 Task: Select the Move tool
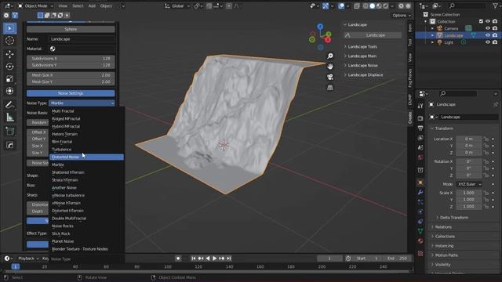(9, 54)
